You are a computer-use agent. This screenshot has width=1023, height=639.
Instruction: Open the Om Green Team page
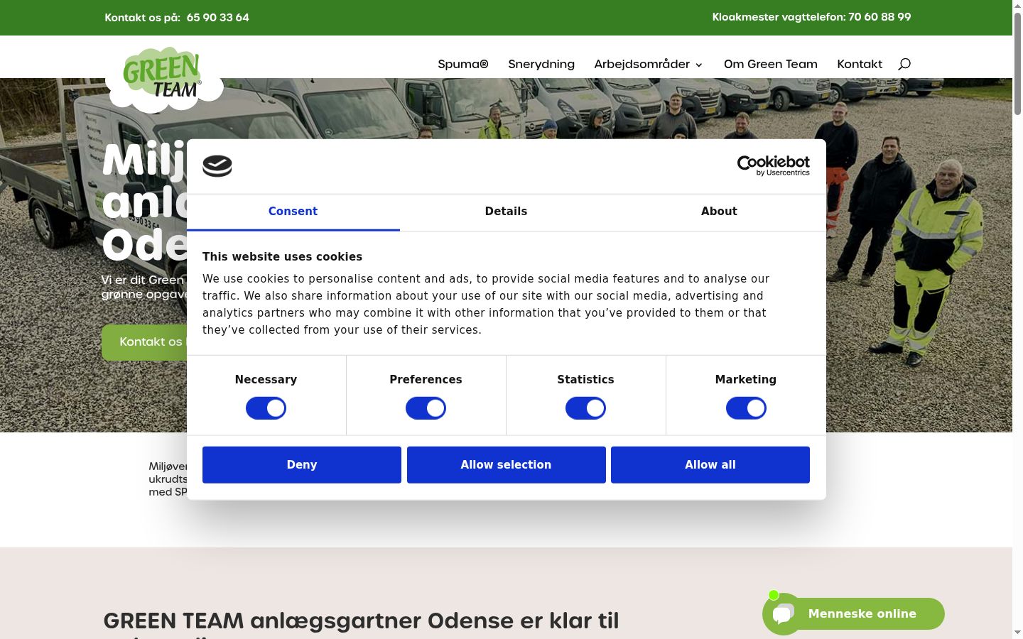(x=771, y=64)
